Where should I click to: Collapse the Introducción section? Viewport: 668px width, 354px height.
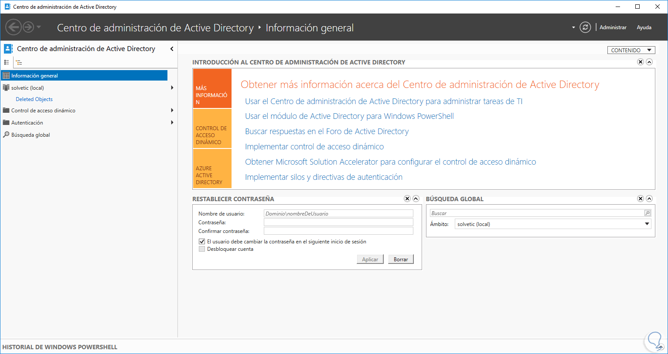[649, 62]
